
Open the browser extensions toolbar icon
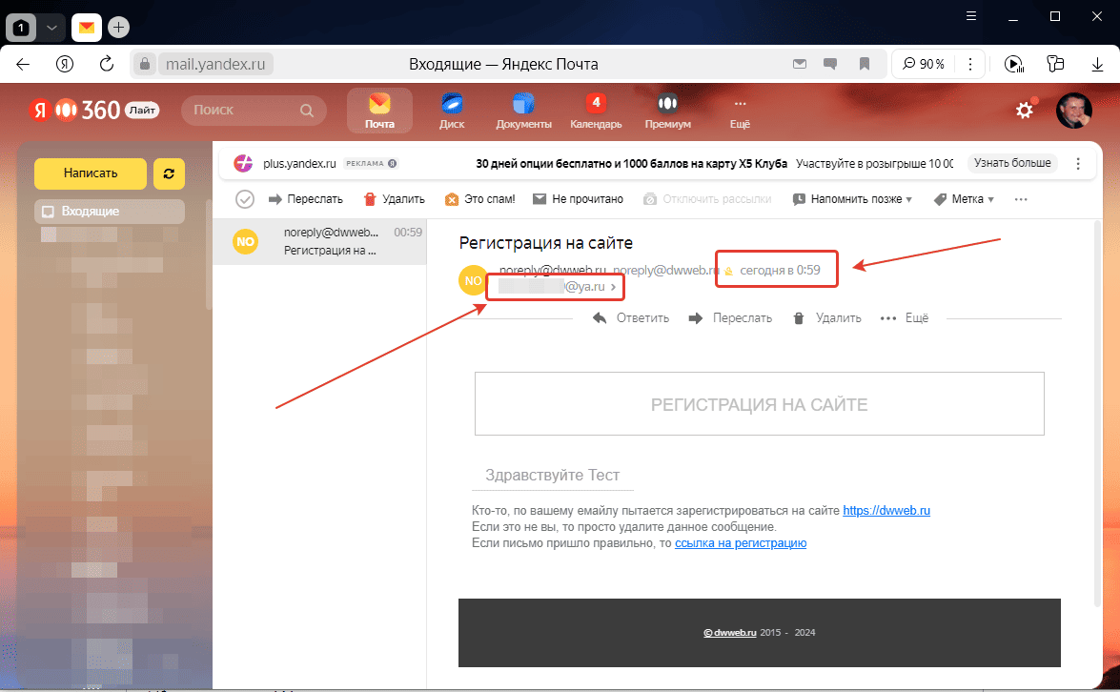pyautogui.click(x=1055, y=64)
